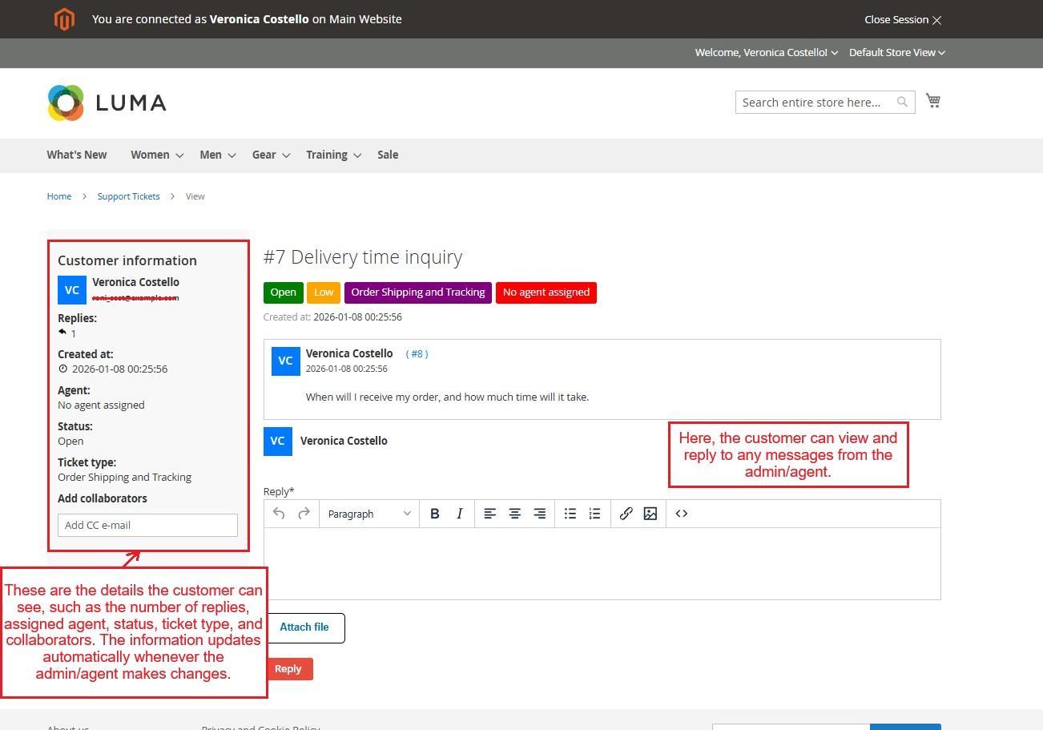The height and width of the screenshot is (730, 1043).
Task: Click the Add CC e-mail field
Action: click(x=147, y=525)
